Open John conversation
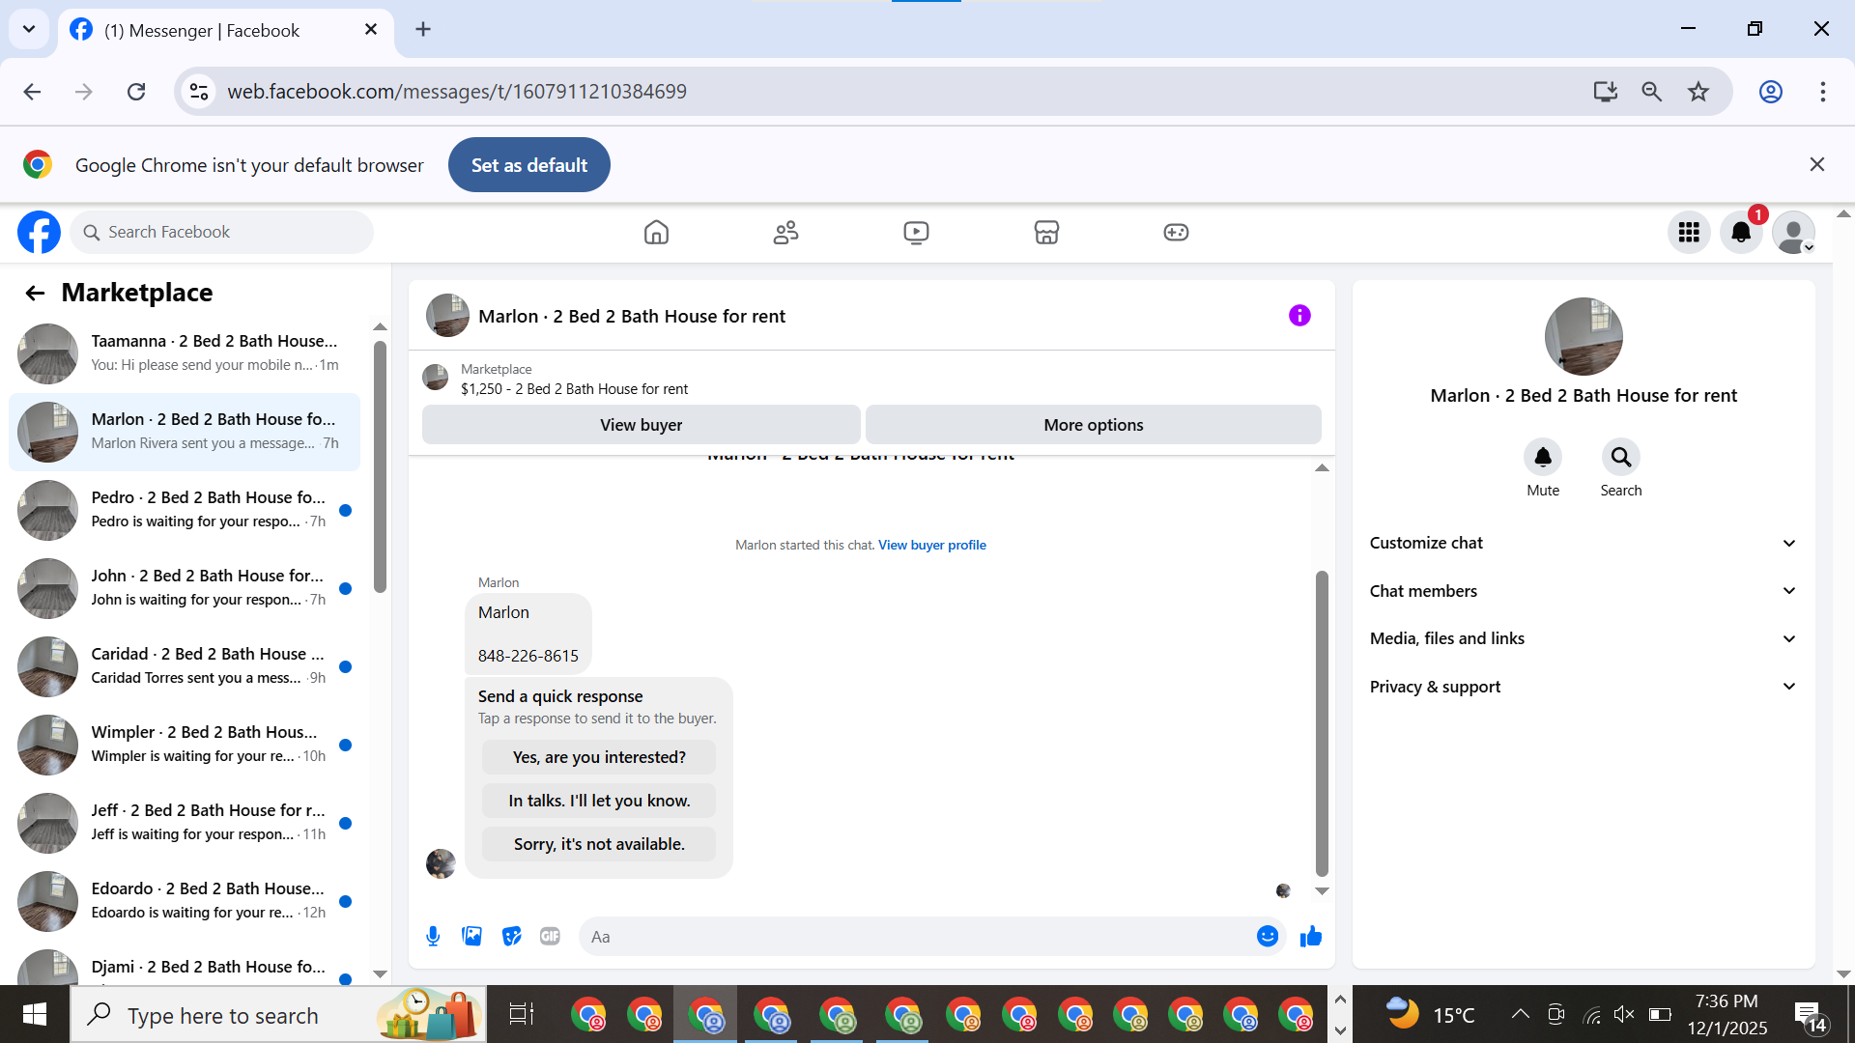Viewport: 1855px width, 1043px height. 185,588
